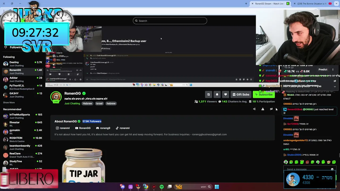Open ROSHTEIN recommended channel

tap(23, 140)
